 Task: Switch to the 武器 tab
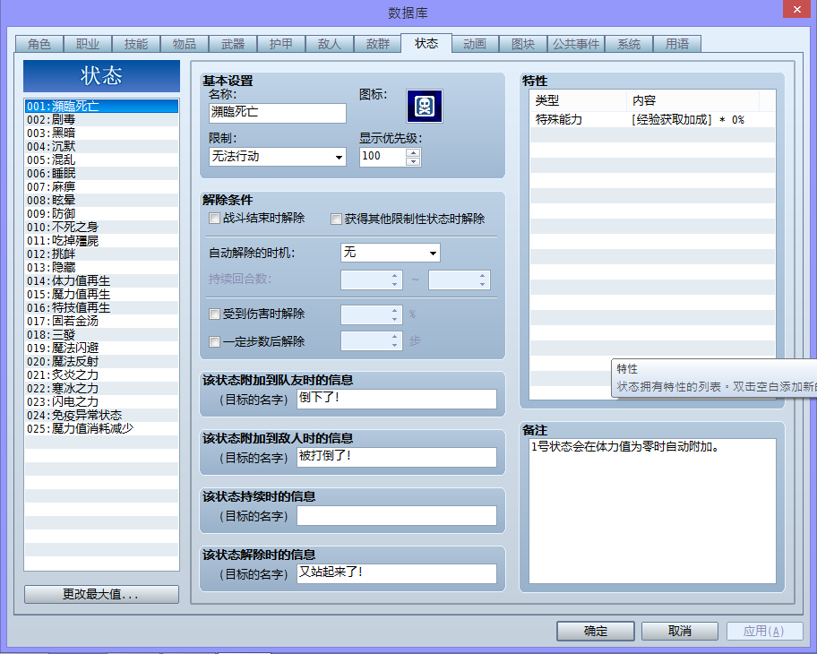(233, 44)
